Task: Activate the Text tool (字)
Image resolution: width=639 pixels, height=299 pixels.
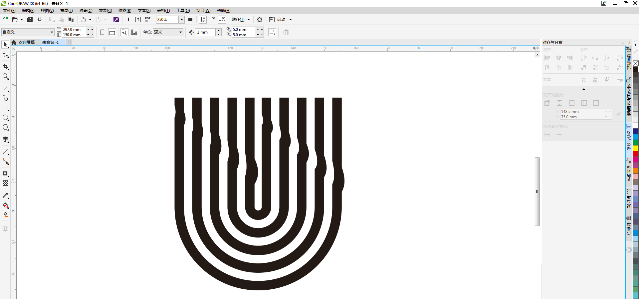Action: (x=5, y=140)
